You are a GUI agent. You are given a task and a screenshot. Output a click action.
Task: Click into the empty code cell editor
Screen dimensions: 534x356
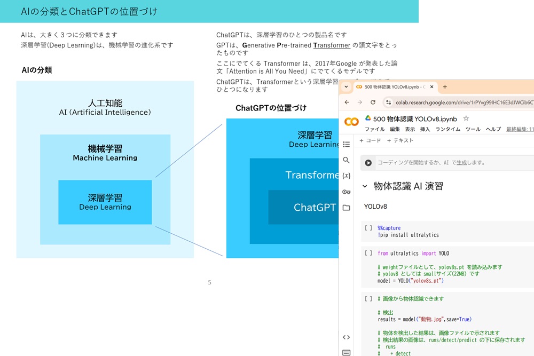click(x=454, y=163)
